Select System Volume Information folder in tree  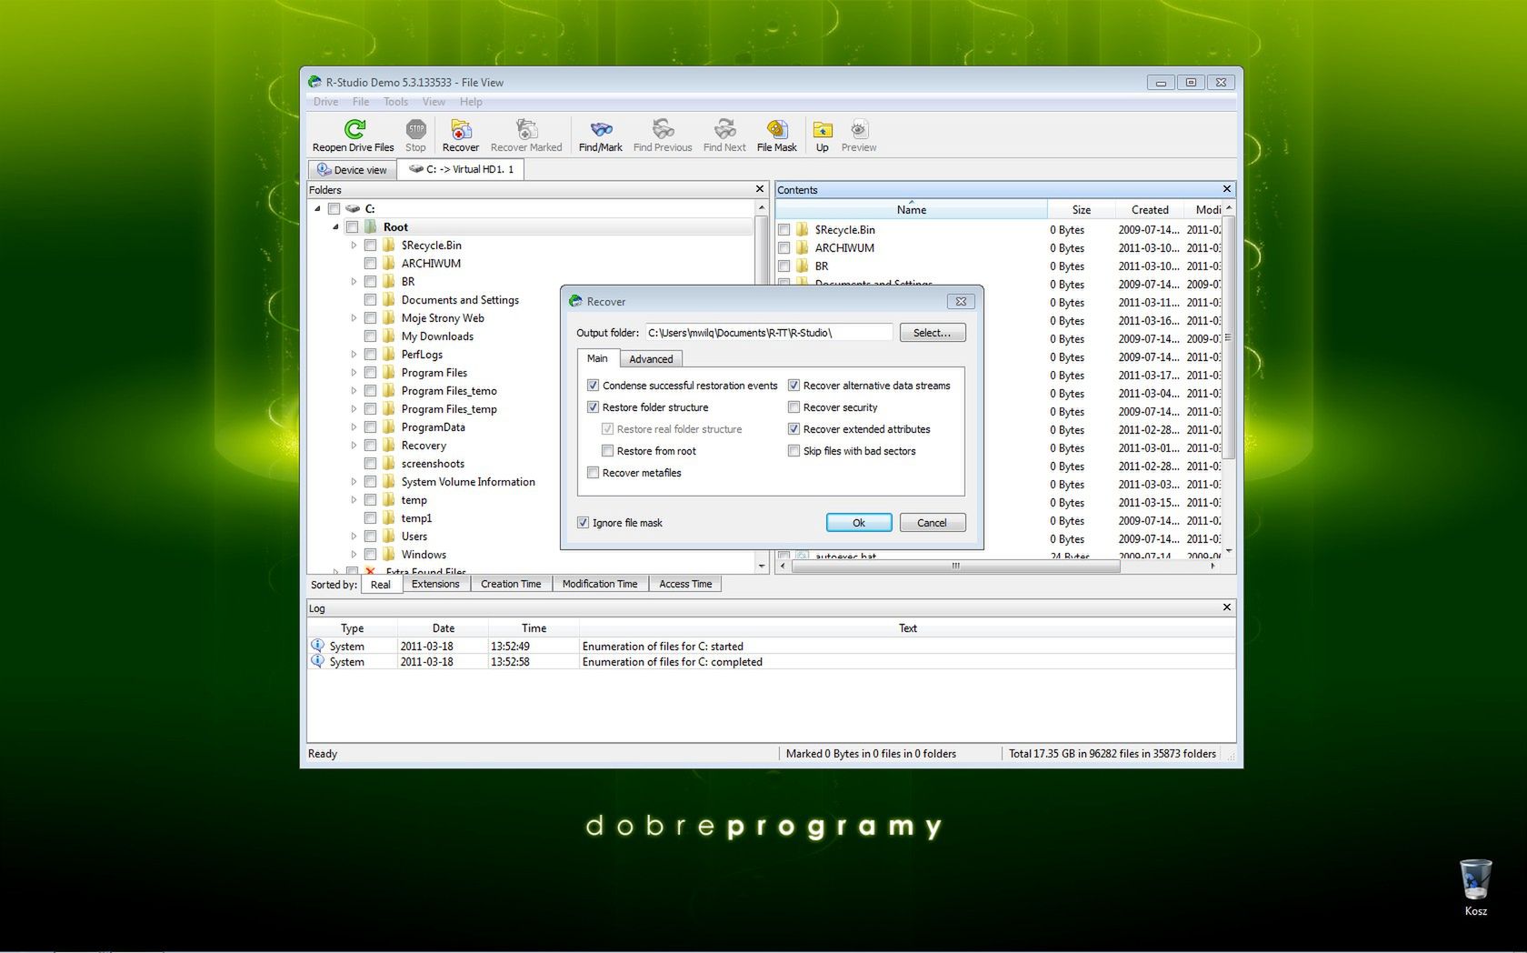pyautogui.click(x=468, y=482)
